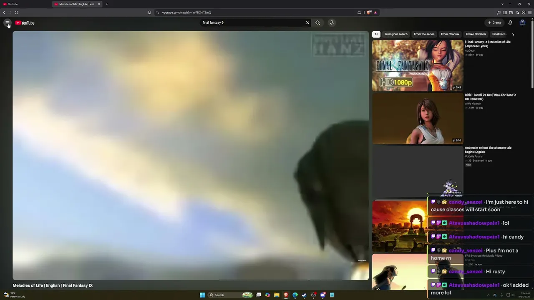Image resolution: width=534 pixels, height=300 pixels.
Task: Open the Create menu button
Action: pos(495,23)
